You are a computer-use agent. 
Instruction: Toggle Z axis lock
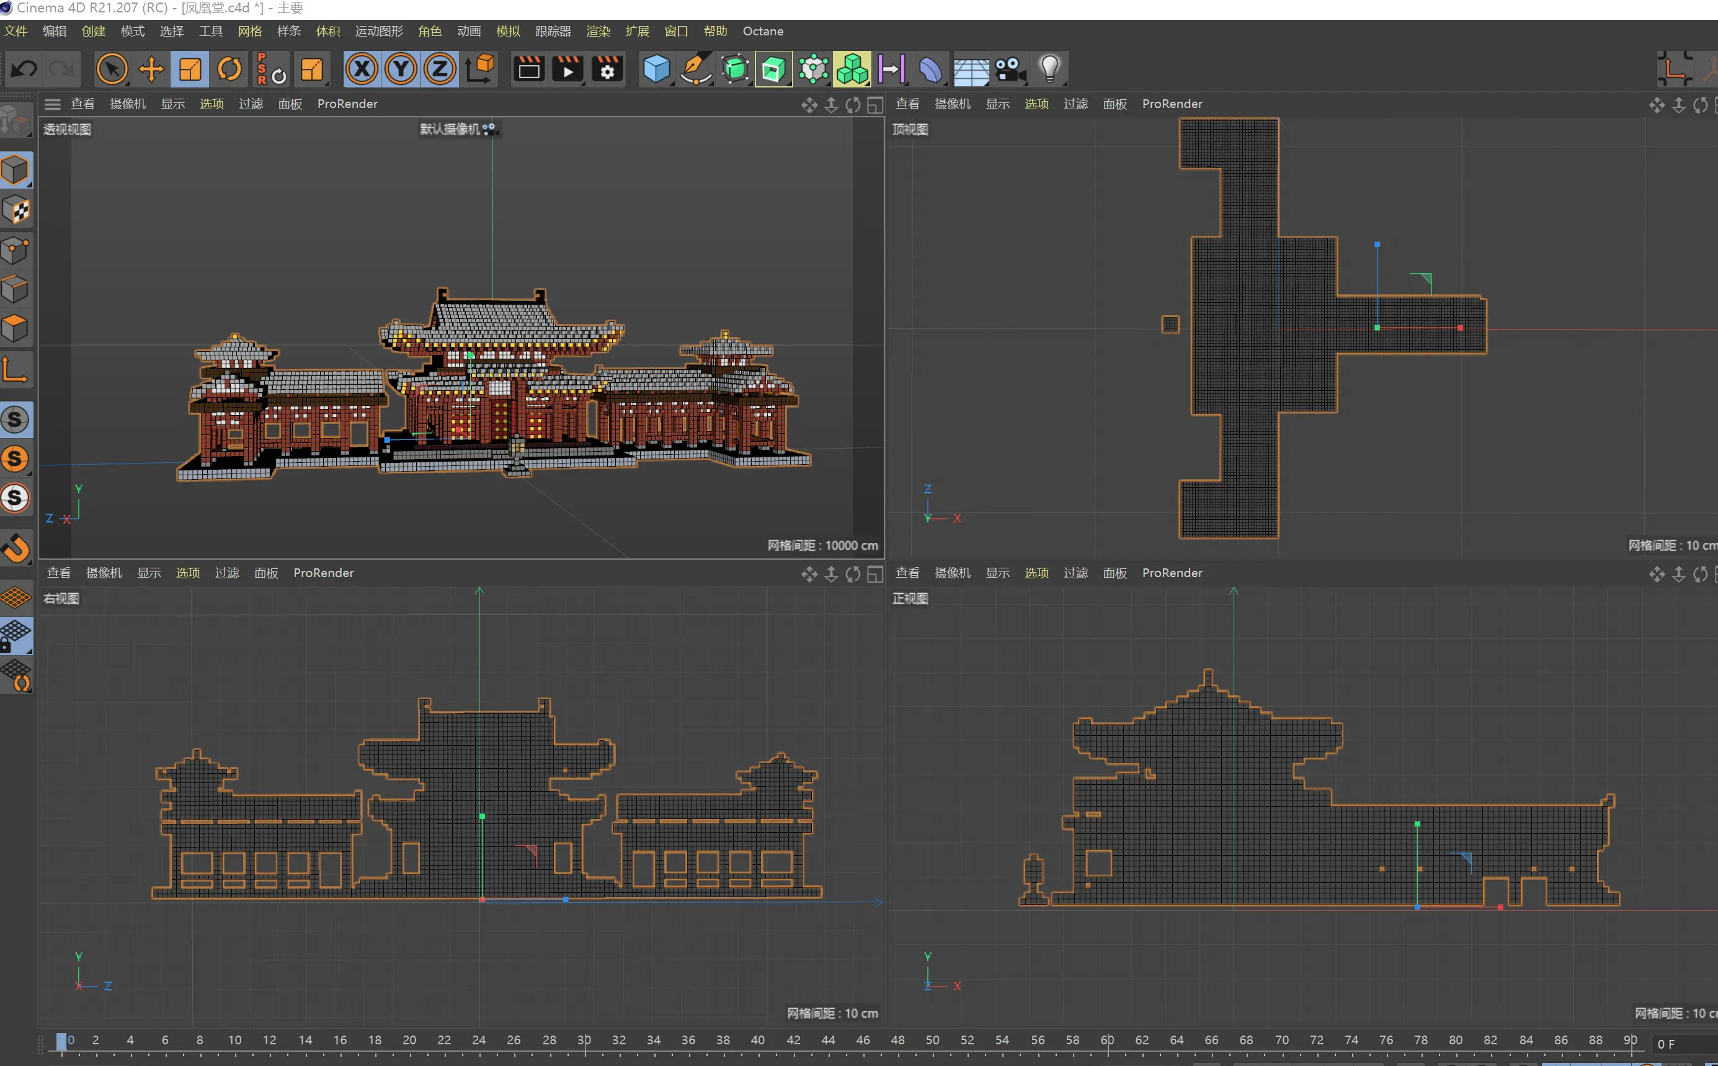pyautogui.click(x=440, y=69)
